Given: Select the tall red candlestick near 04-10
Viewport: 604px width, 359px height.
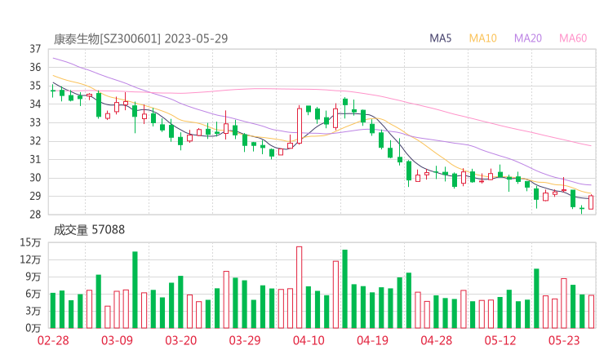Looking at the screenshot, I should 300,126.
